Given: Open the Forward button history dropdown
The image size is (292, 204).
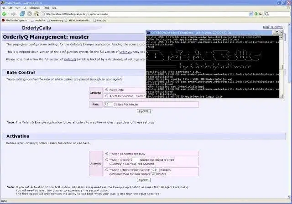Looking at the screenshot, I should click(18, 14).
